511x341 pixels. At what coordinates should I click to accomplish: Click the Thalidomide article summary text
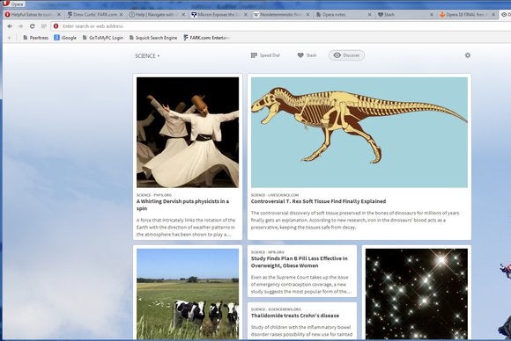pos(301,330)
